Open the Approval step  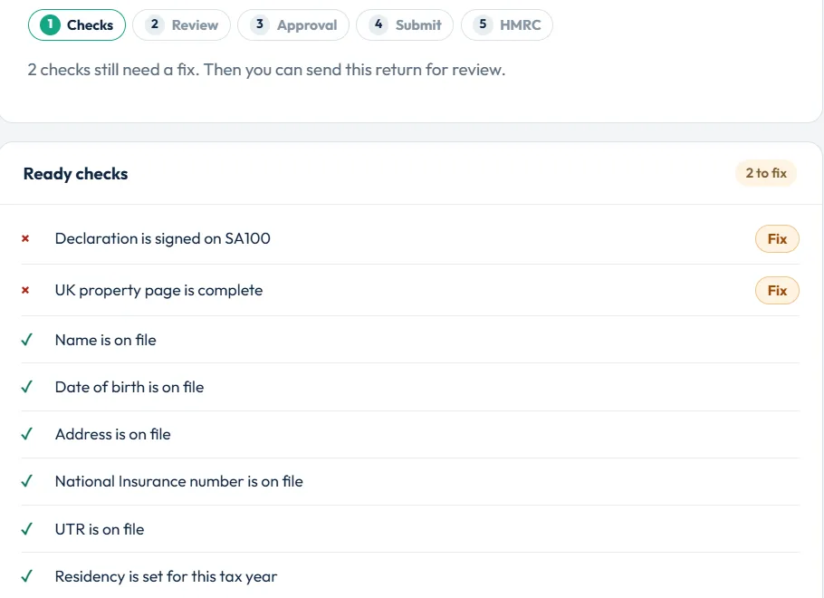pos(293,24)
